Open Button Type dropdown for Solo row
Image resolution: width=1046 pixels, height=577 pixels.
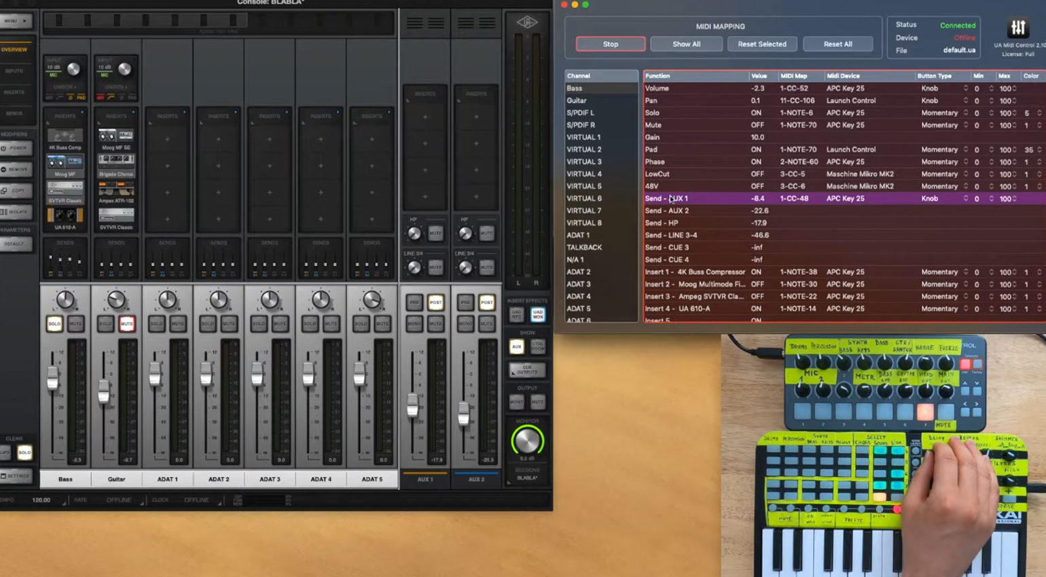[x=965, y=113]
